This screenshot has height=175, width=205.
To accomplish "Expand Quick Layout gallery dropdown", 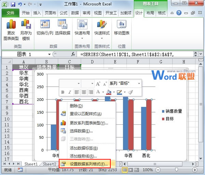I will point(82,38).
